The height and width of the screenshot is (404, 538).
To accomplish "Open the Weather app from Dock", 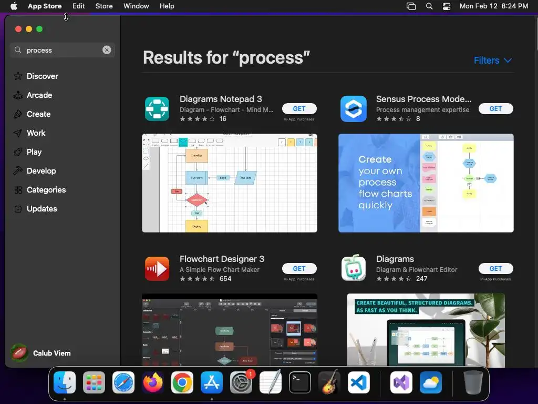I will pyautogui.click(x=431, y=382).
